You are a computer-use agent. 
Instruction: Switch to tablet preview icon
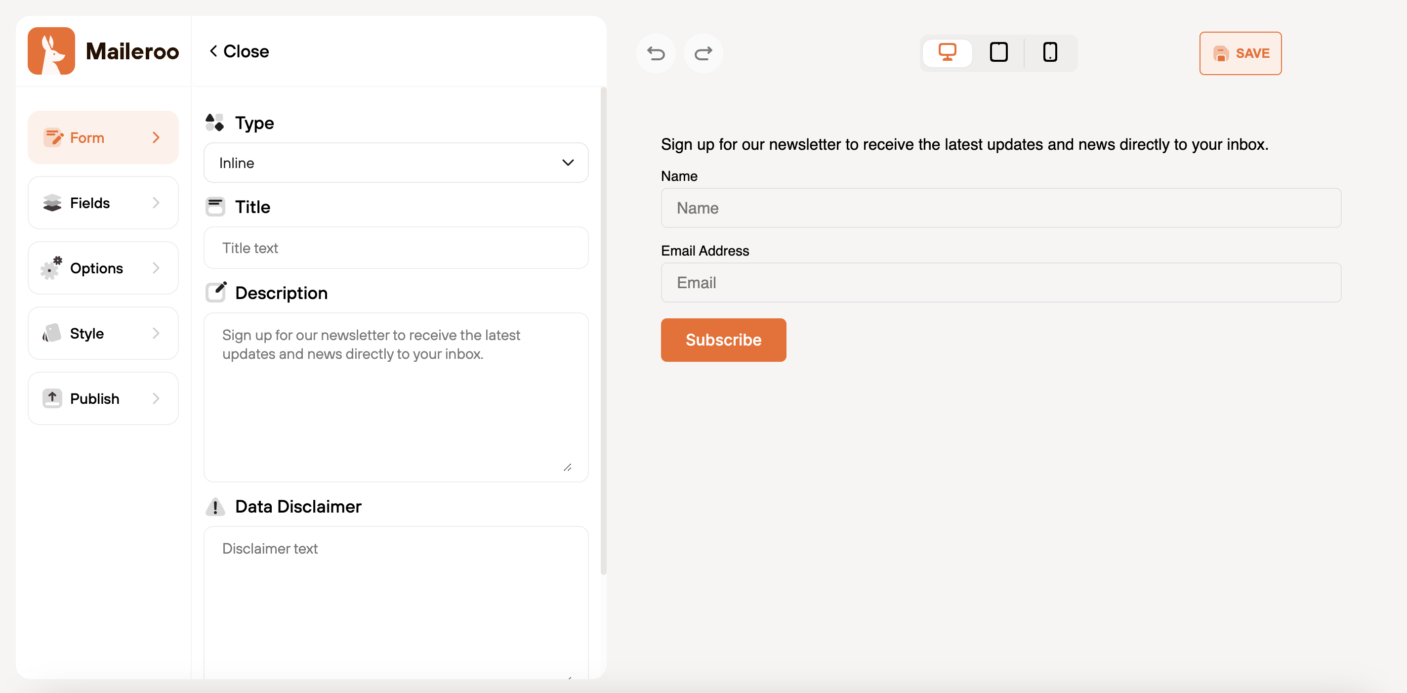[x=998, y=52]
